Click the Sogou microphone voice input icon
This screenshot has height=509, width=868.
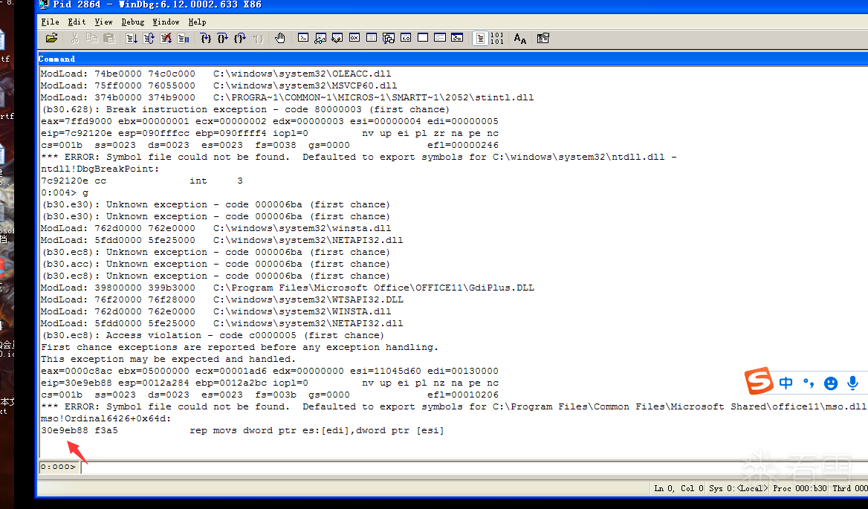pos(852,383)
